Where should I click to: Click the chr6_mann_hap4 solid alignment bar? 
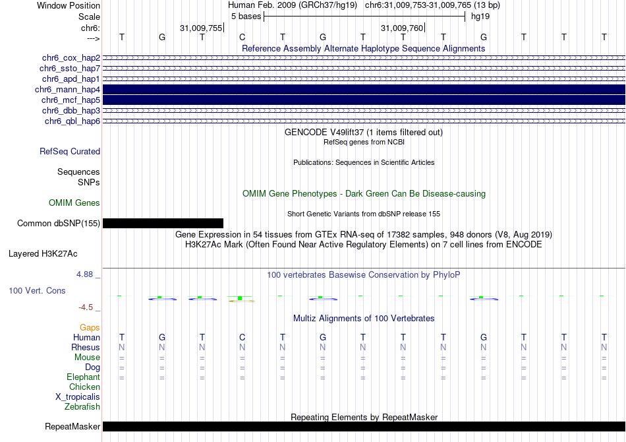click(364, 90)
